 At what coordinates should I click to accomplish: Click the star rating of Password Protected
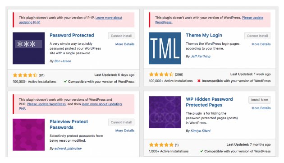(x=25, y=75)
